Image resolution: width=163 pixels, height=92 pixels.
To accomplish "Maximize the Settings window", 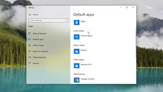I will tap(127, 7).
